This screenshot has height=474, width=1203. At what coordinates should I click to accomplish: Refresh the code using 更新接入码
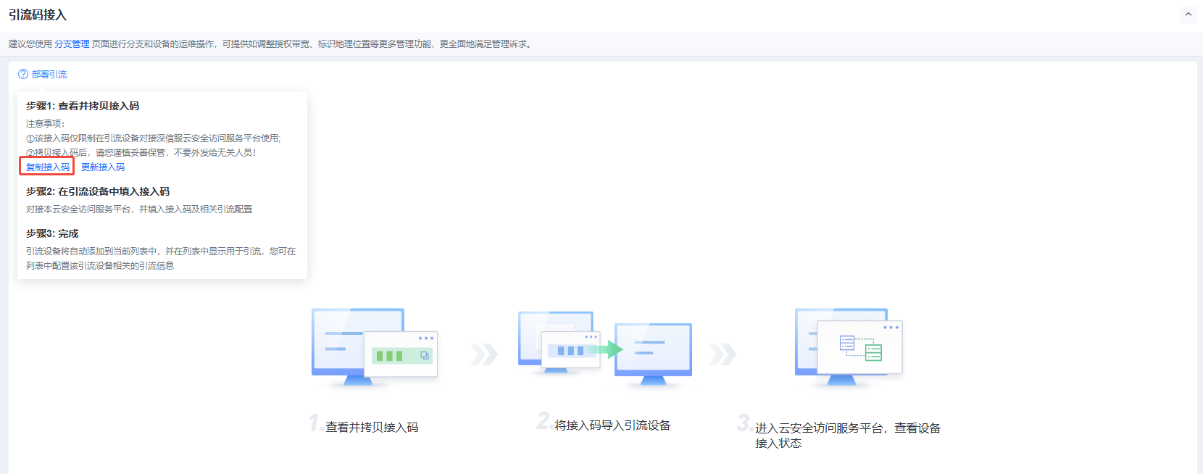[x=103, y=167]
